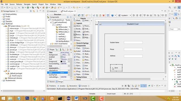Open the Run button dropdown arrow
Viewport: 181px width, 101px height.
30,8
